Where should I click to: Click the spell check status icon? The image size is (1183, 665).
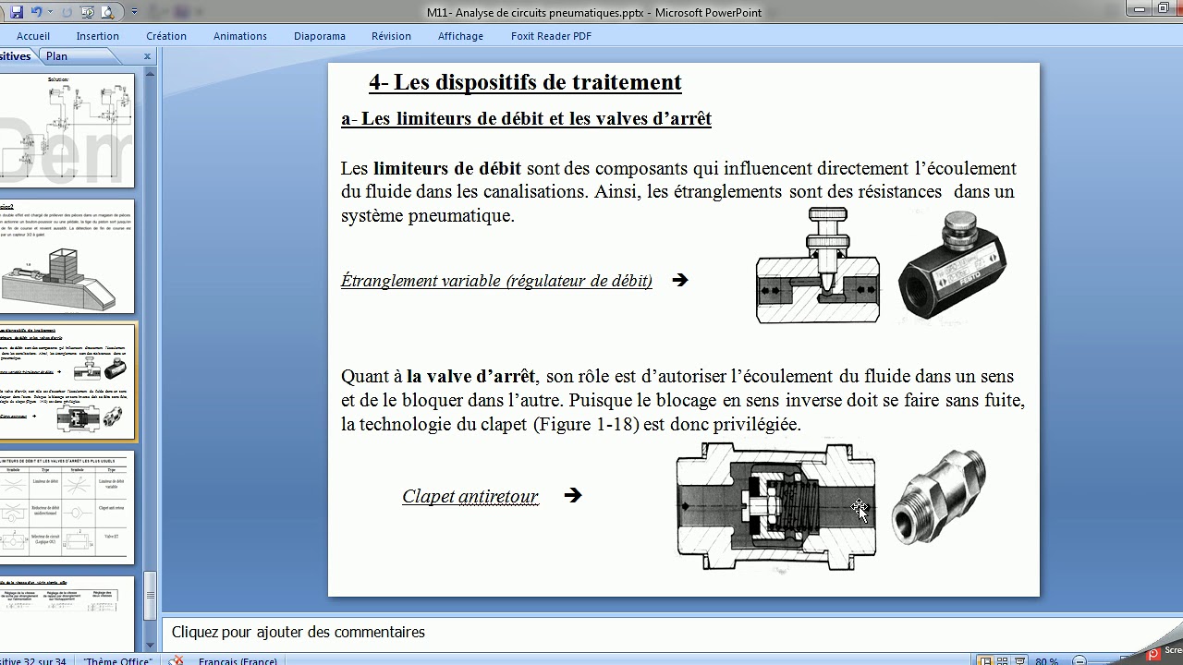tap(177, 661)
